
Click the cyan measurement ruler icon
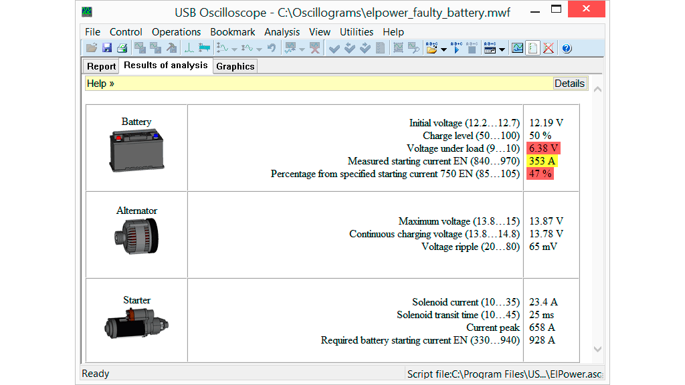204,48
